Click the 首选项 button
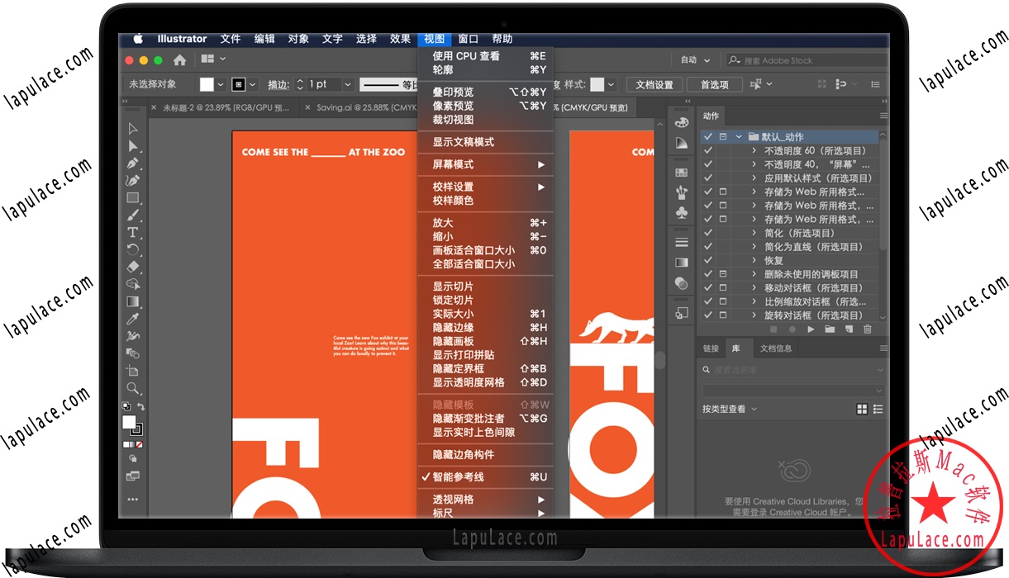1009x578 pixels. [x=714, y=84]
